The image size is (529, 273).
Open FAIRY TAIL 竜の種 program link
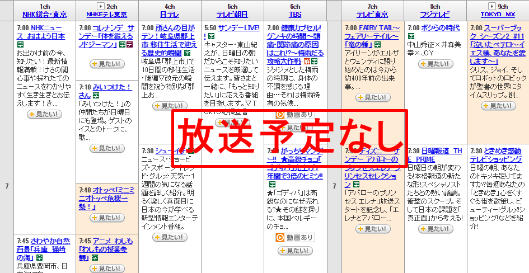point(372,36)
